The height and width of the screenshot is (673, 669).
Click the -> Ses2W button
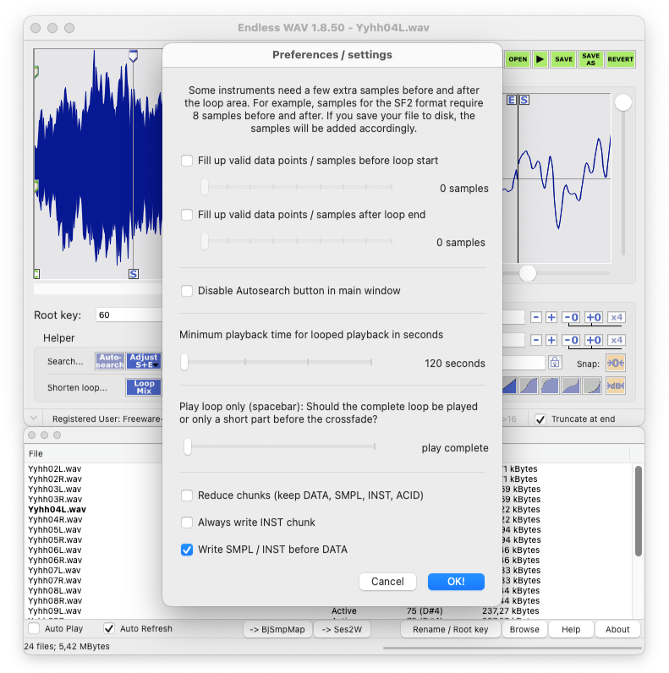[x=342, y=629]
